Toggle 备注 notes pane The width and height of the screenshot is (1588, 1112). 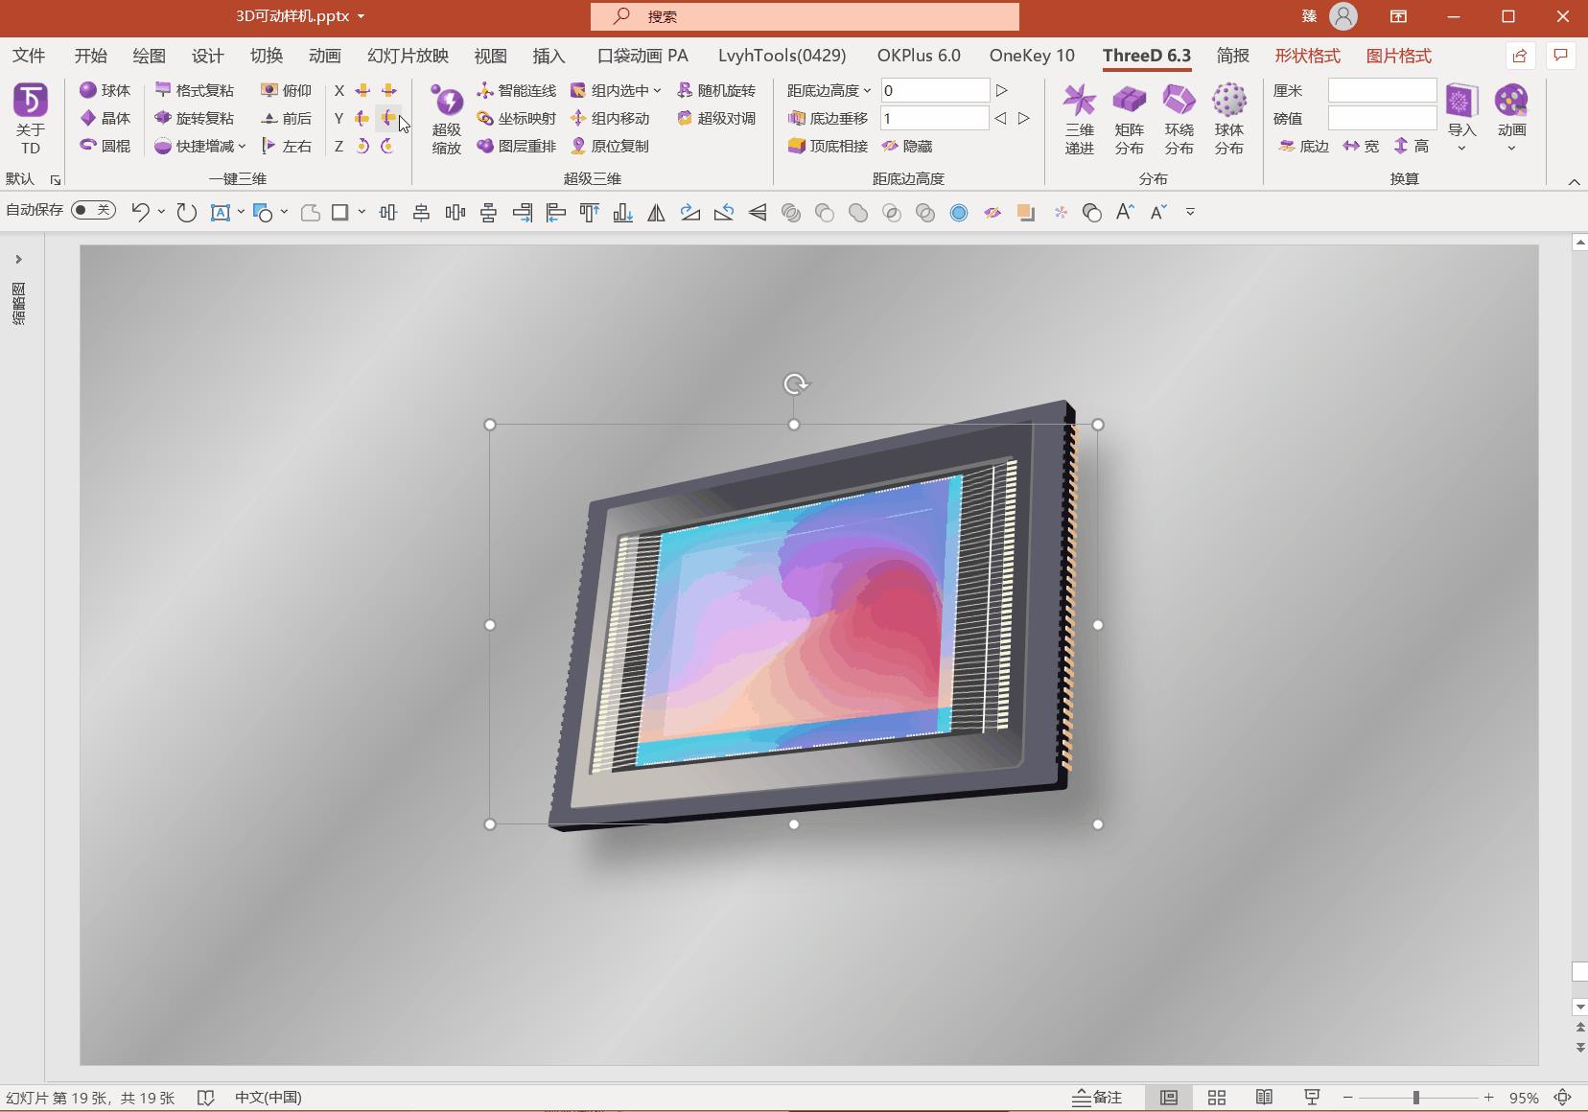pyautogui.click(x=1098, y=1098)
